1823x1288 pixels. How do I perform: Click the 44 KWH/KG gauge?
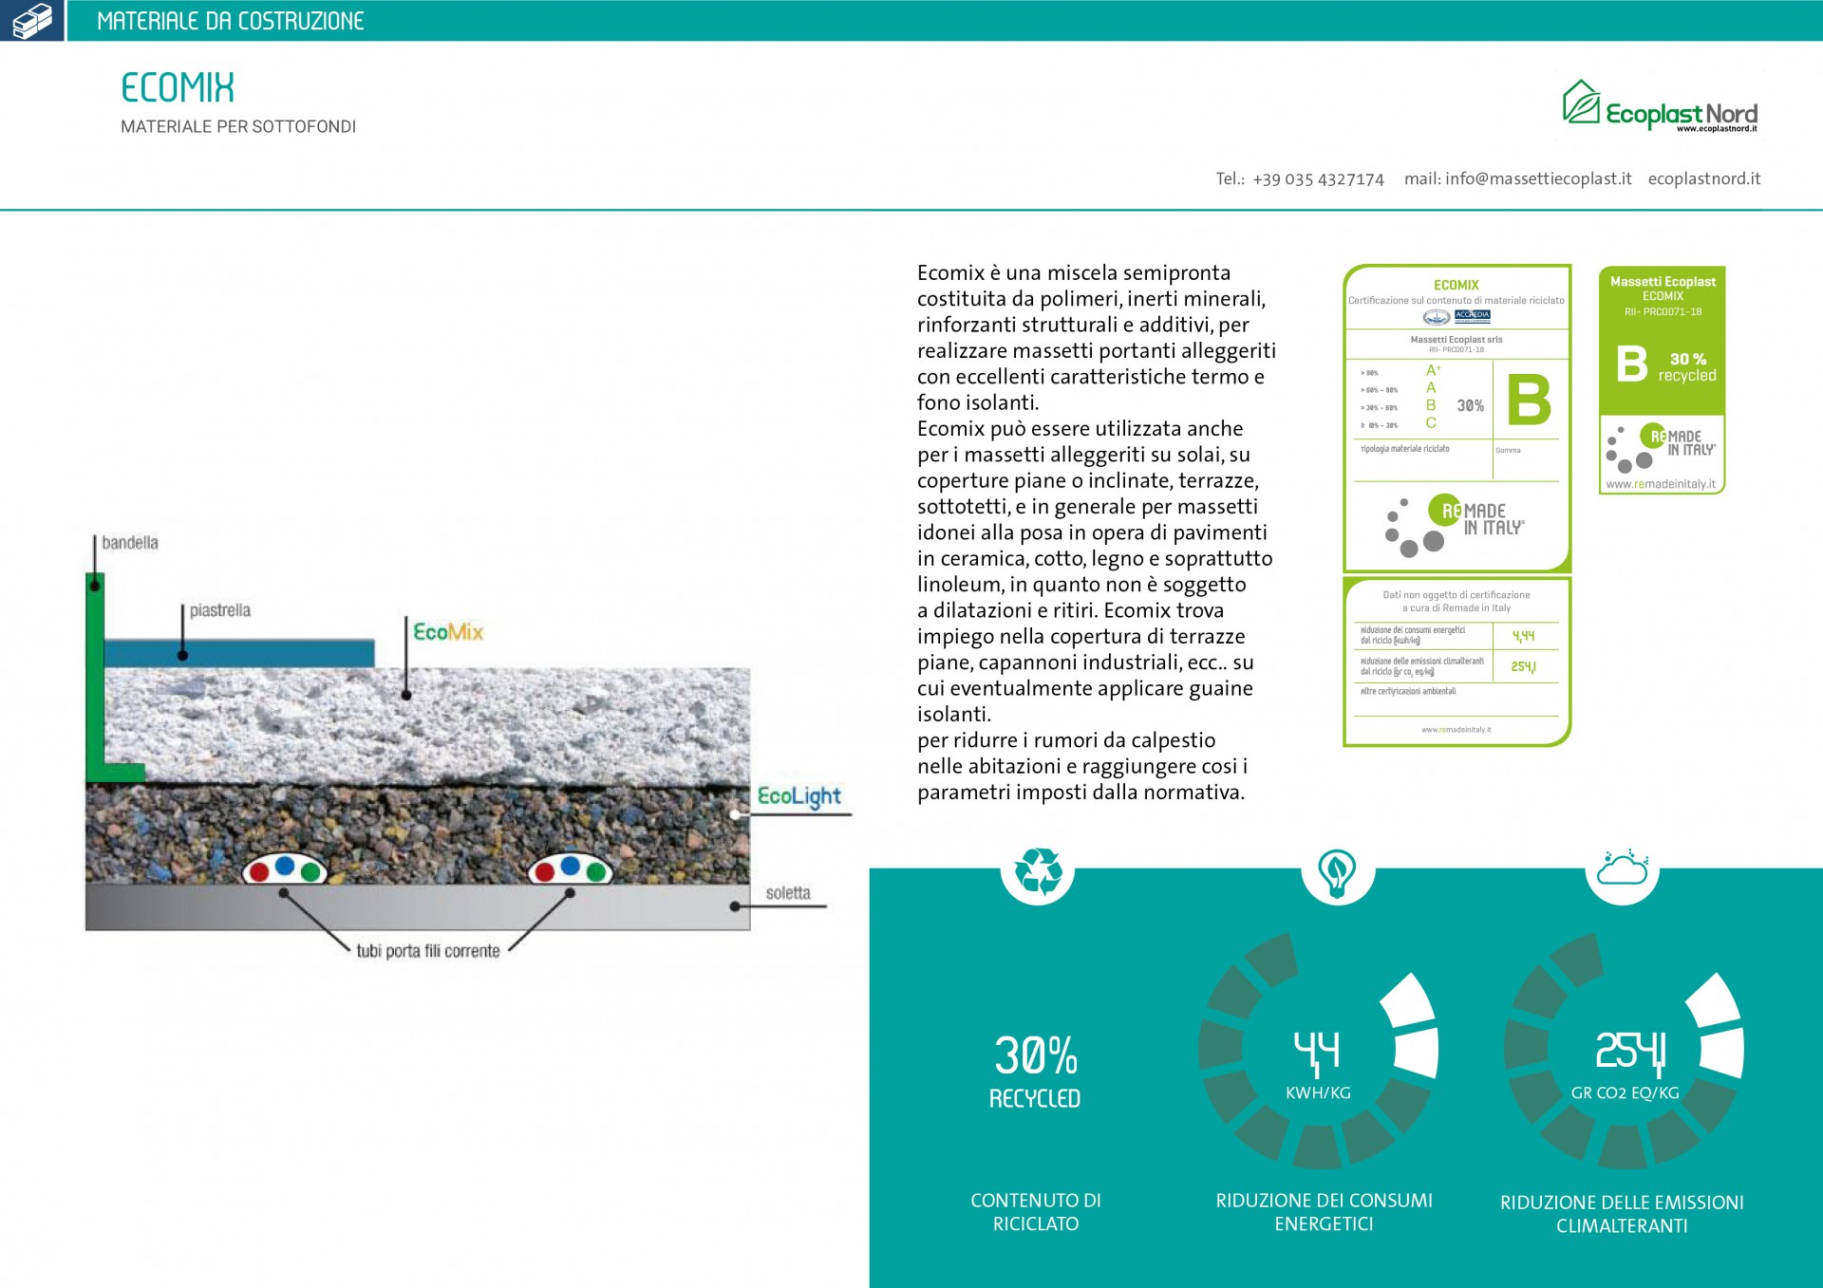[x=1318, y=1051]
